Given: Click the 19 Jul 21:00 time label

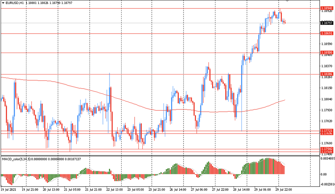Looking at the screenshot, I should [x=30, y=190].
